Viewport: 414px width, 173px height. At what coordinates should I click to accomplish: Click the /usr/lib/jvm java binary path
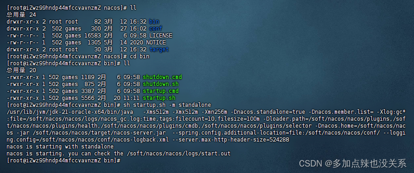click(x=70, y=112)
